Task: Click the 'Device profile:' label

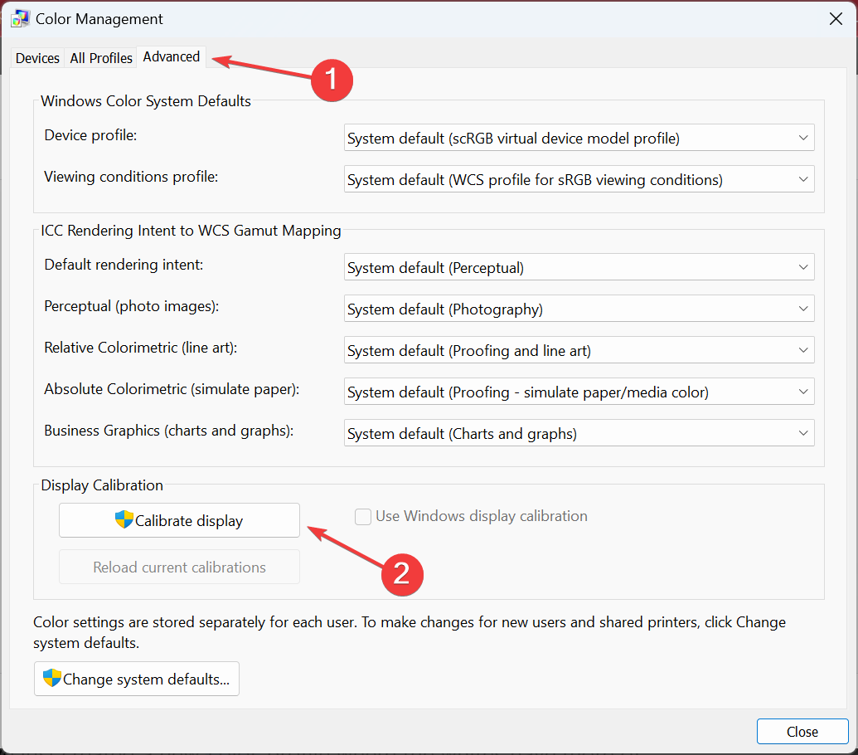Action: (90, 135)
